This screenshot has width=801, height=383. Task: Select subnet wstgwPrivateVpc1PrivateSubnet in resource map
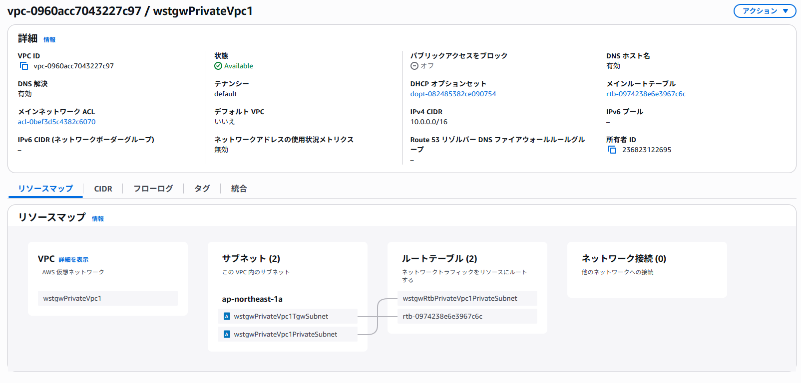pyautogui.click(x=288, y=334)
